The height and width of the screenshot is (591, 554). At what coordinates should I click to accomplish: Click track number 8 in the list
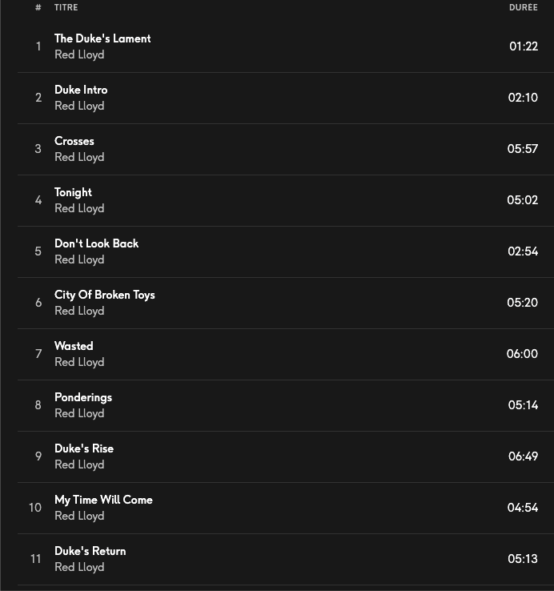(38, 405)
